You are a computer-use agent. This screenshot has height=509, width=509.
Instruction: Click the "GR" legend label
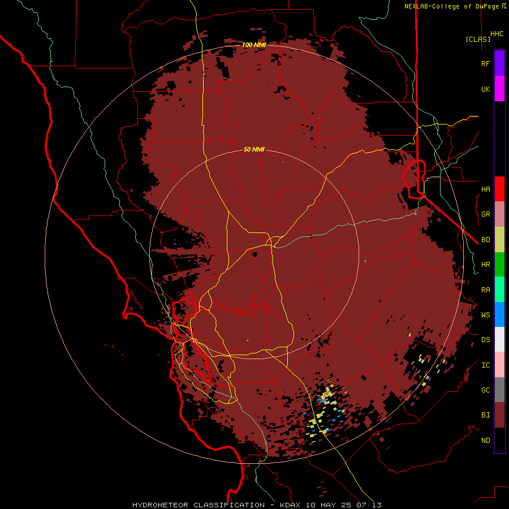pyautogui.click(x=485, y=214)
